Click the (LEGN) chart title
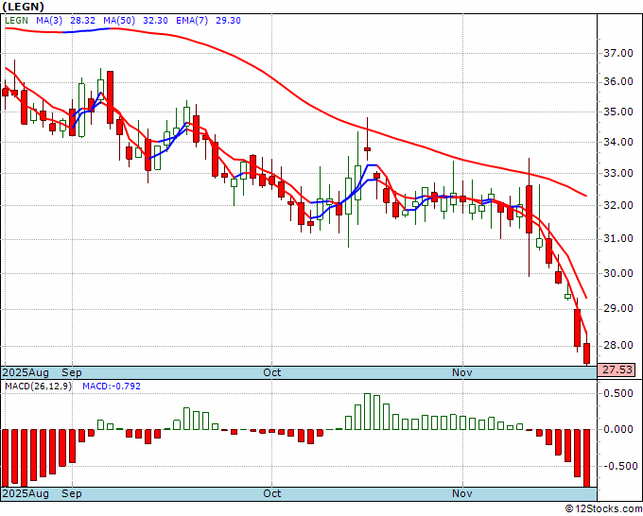643x516 pixels. click(x=23, y=7)
